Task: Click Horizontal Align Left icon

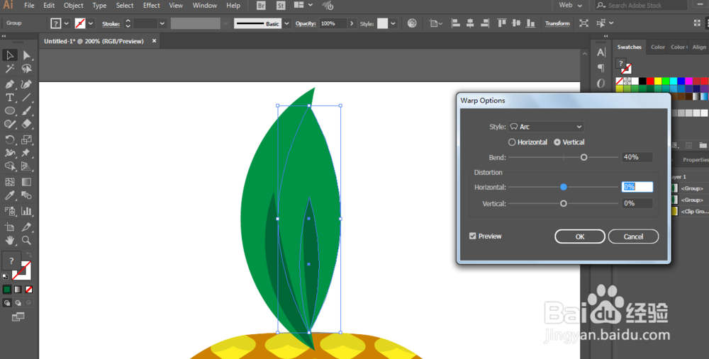Action: [456, 23]
